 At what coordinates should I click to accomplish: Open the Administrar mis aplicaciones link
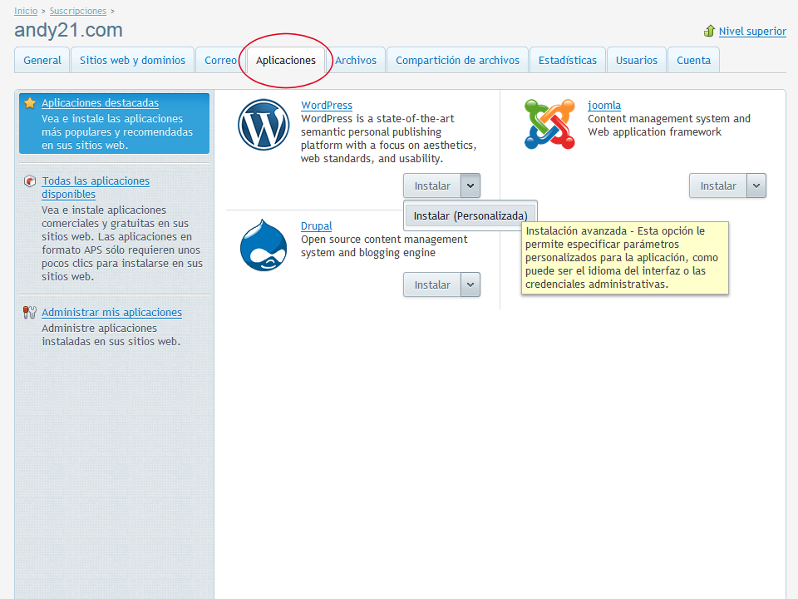112,312
